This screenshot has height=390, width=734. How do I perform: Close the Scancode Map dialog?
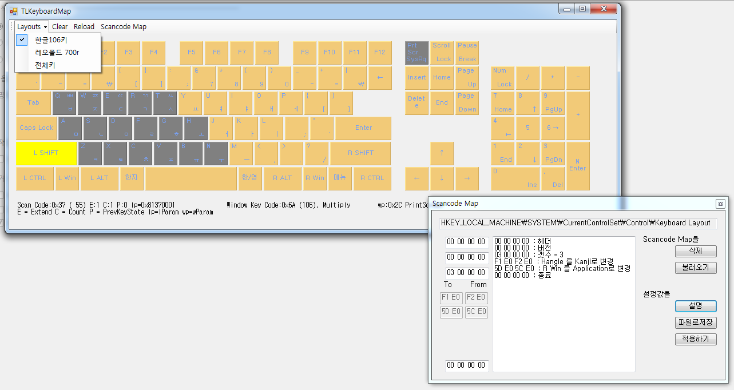(x=720, y=204)
